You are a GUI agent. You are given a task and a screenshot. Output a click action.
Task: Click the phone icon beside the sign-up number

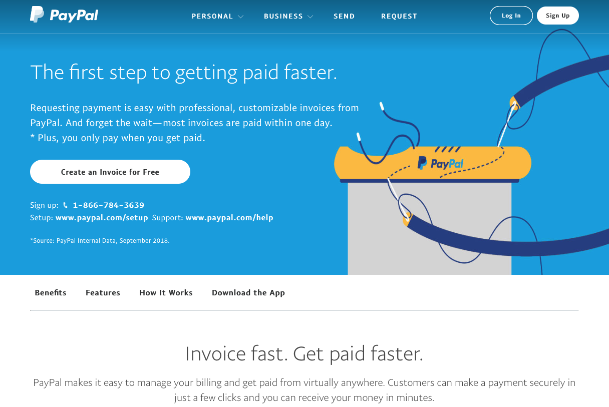[x=66, y=205]
